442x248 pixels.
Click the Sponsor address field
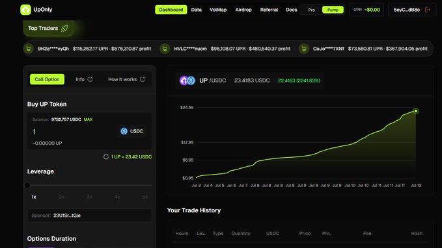pos(89,216)
